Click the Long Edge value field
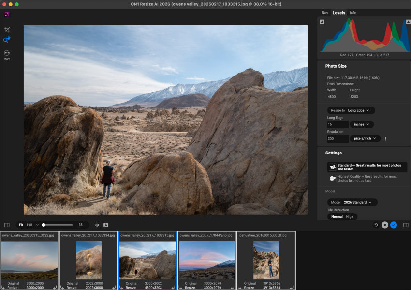Viewport: 411px width, 290px height. 338,124
